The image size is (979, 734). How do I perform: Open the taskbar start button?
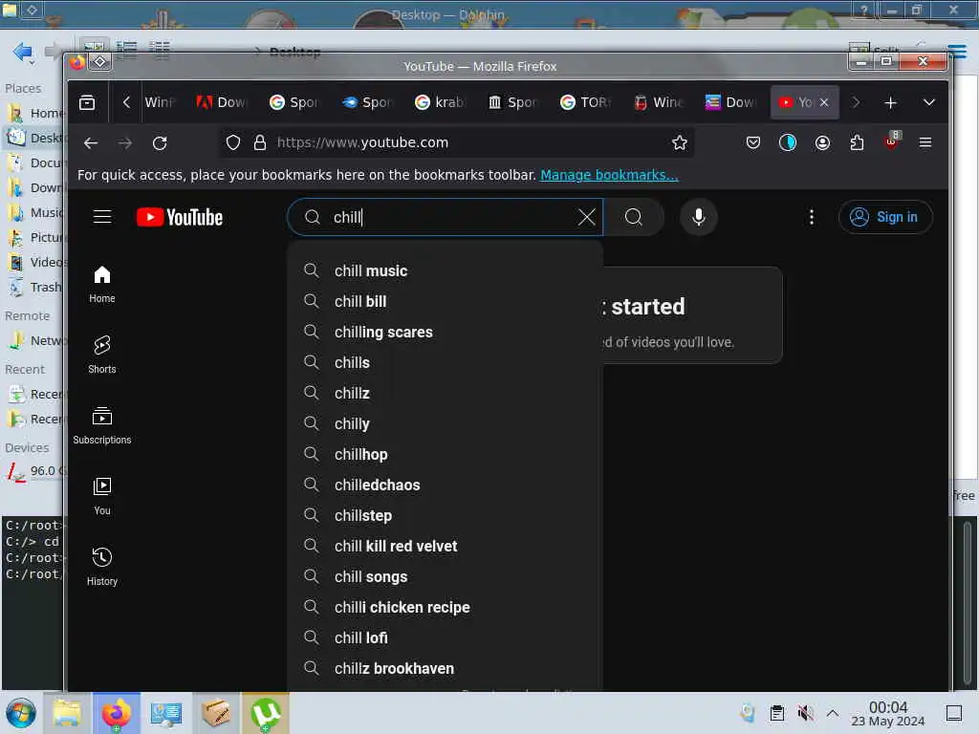click(21, 713)
